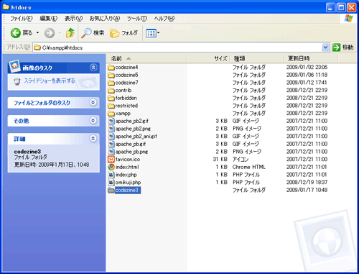Open the 表示(V) menu
Viewport: 359px width, 274px height.
point(73,19)
